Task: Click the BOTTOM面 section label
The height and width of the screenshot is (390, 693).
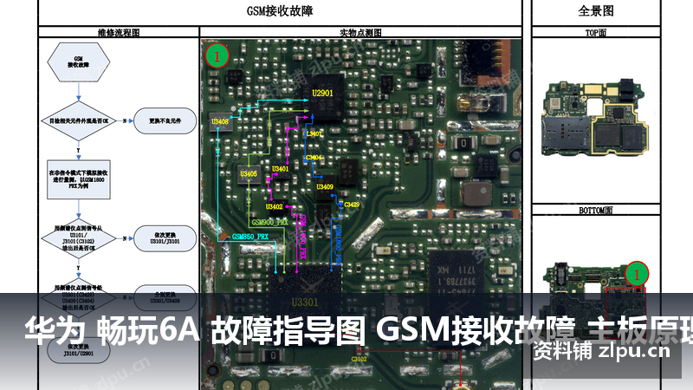Action: pyautogui.click(x=596, y=211)
